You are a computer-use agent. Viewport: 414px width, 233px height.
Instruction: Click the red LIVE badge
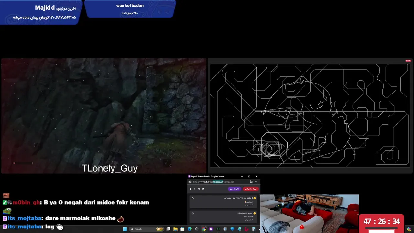click(408, 61)
